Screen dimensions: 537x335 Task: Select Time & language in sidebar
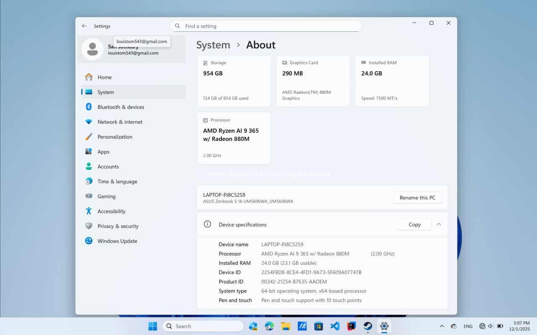coord(117,182)
